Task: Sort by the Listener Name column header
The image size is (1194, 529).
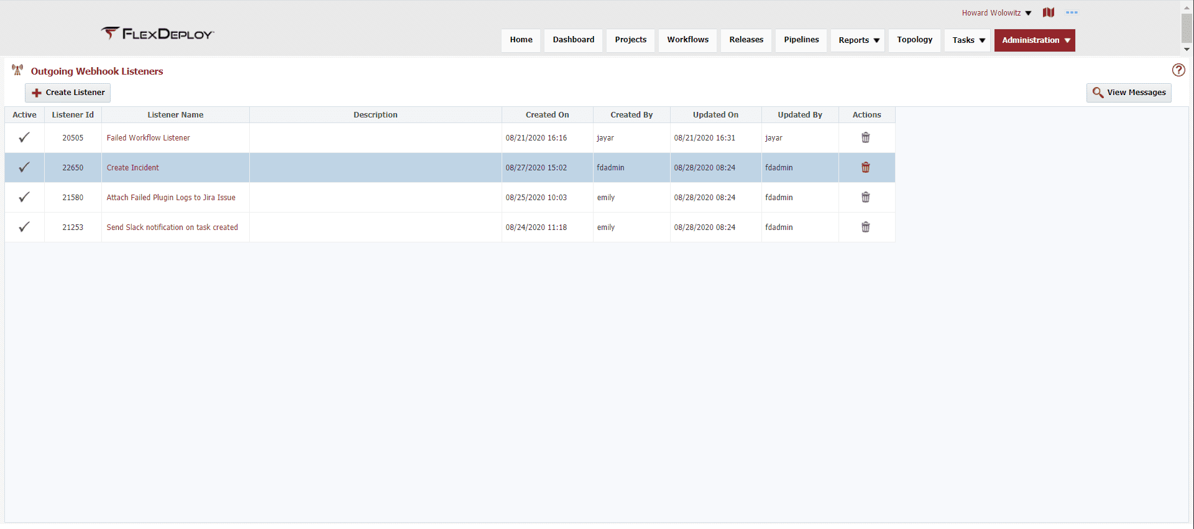Action: 175,115
